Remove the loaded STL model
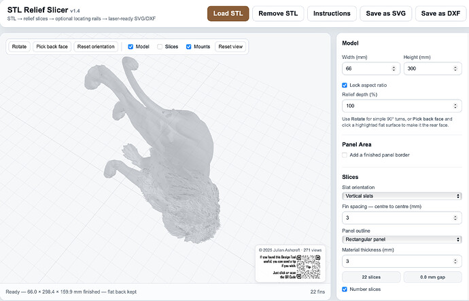The width and height of the screenshot is (469, 301). pos(278,14)
